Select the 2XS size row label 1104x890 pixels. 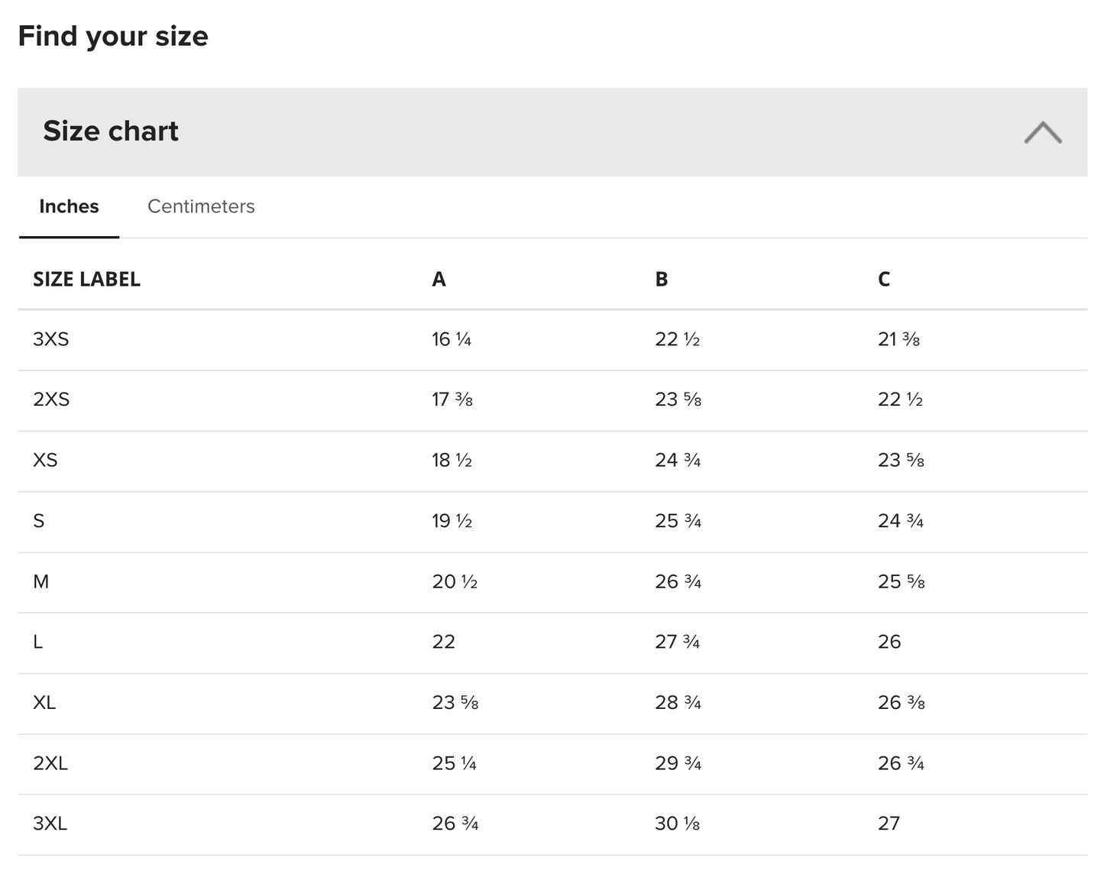tap(50, 400)
